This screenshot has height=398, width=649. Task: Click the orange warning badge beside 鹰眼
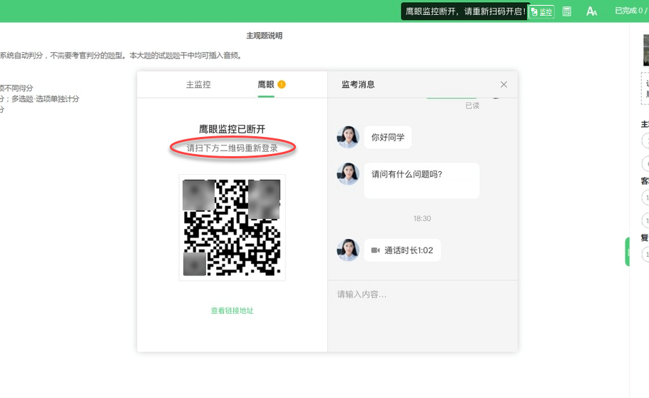(282, 84)
